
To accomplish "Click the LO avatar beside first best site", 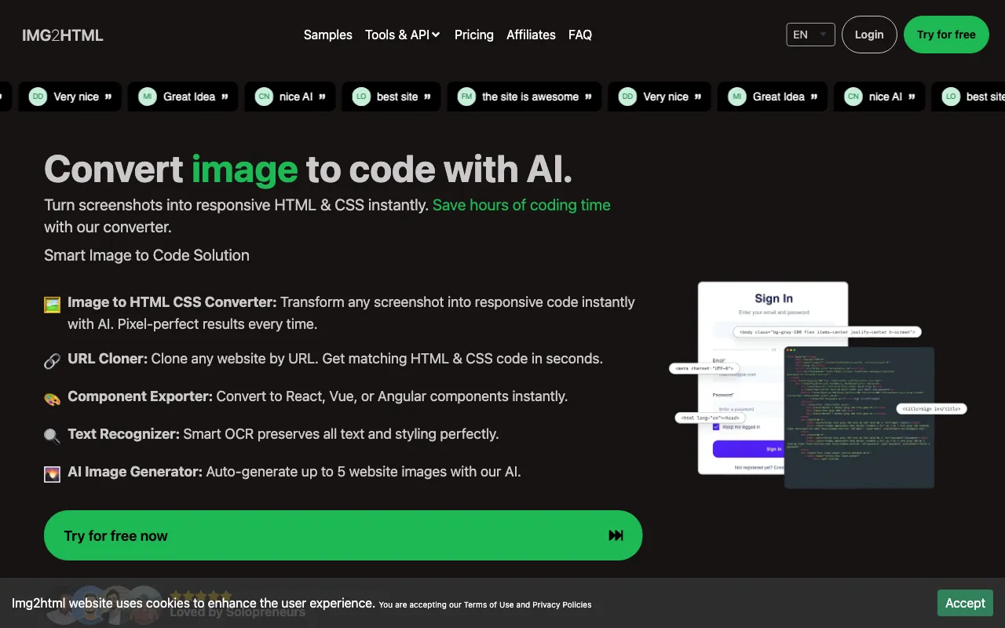I will click(361, 97).
